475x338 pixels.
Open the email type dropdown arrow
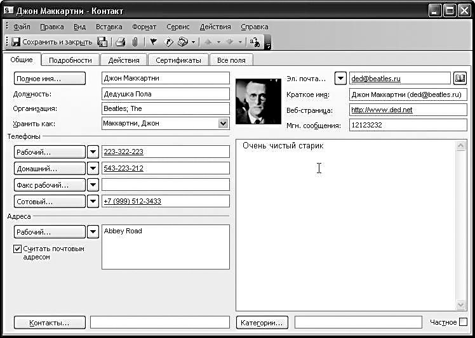pos(340,78)
